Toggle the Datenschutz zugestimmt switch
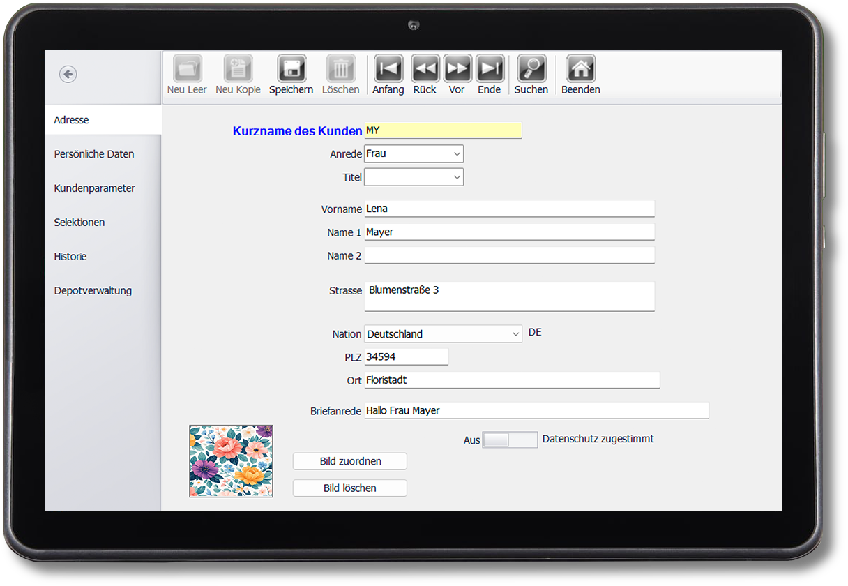848x586 pixels. [510, 439]
